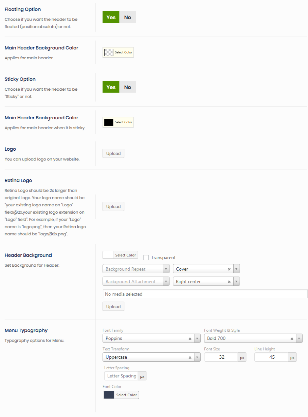
Task: Click the Font Size input field
Action: [221, 357]
